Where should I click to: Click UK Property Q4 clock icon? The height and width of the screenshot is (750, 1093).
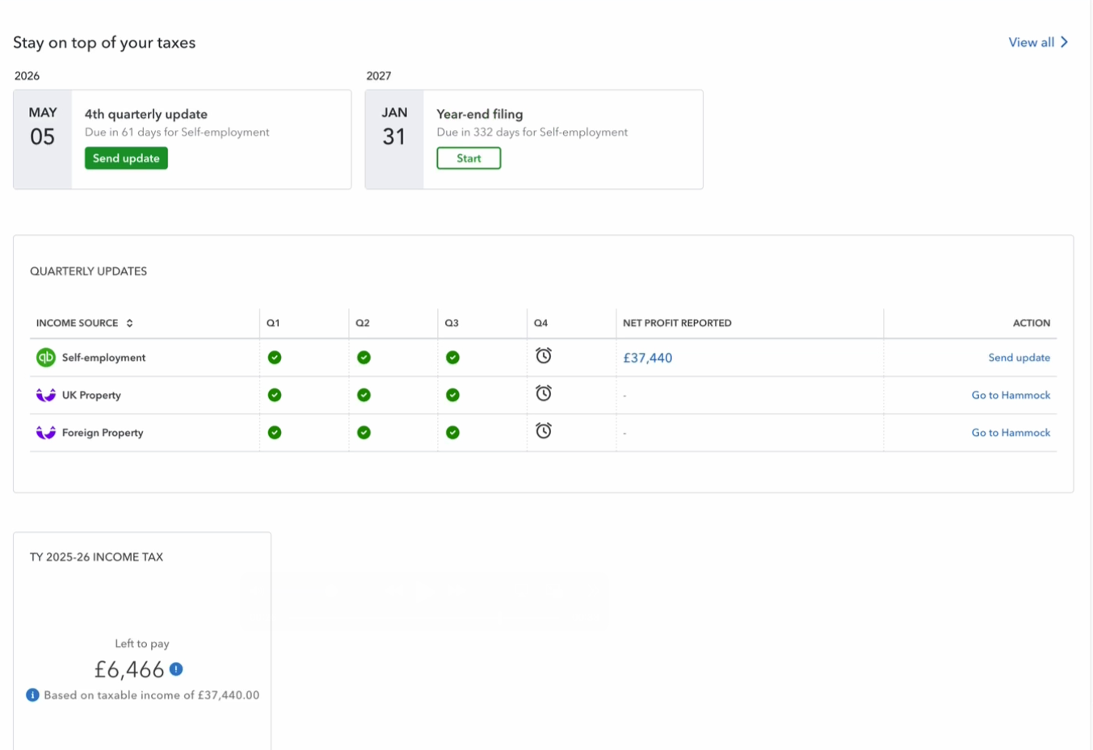(544, 393)
